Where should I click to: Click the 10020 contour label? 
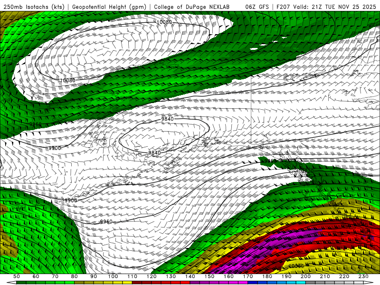[x=306, y=171]
